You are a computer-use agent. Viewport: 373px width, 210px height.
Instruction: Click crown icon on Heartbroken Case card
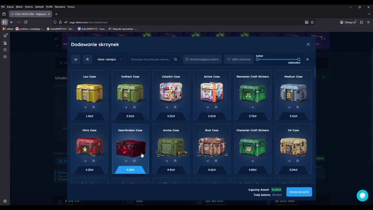click(x=126, y=161)
